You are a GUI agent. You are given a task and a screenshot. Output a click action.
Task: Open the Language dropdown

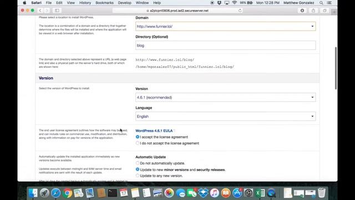point(226,116)
